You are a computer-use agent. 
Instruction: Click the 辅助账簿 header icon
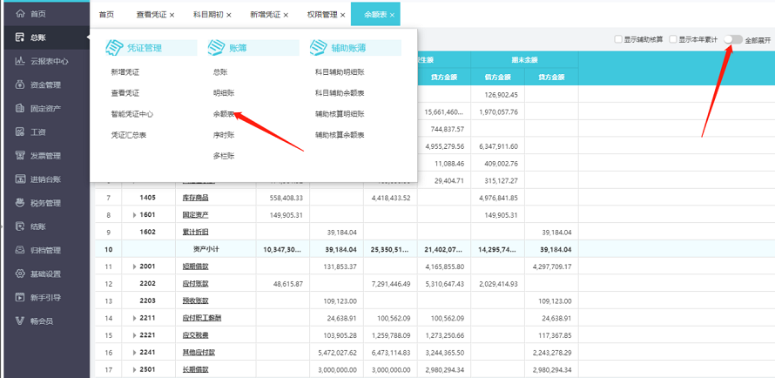[x=318, y=47]
